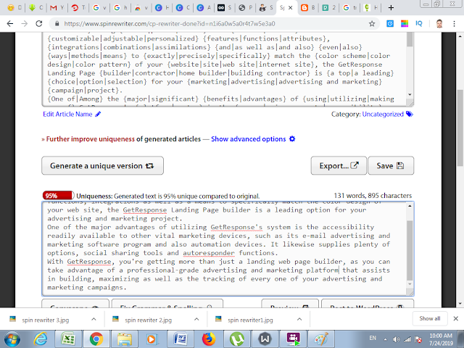
Task: Click Edit Article Name link
Action: tap(67, 115)
